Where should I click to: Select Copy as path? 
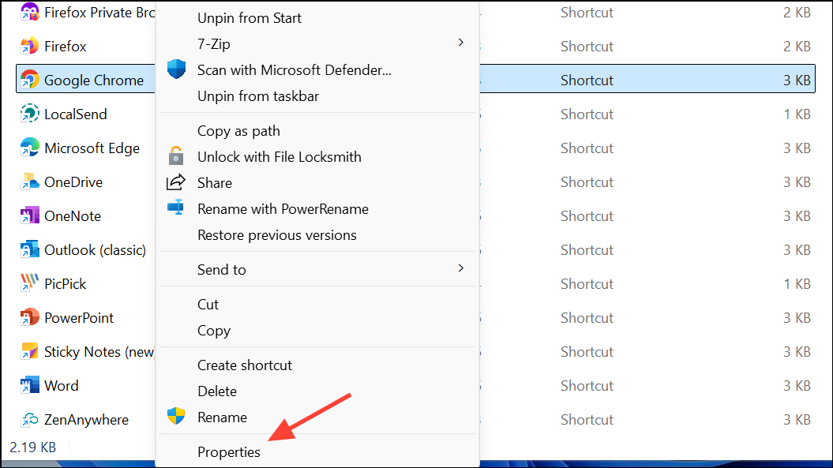coord(238,131)
